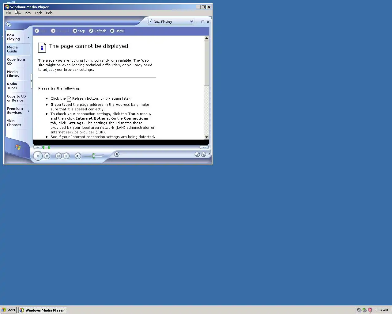Open the Tools menu

pos(39,13)
